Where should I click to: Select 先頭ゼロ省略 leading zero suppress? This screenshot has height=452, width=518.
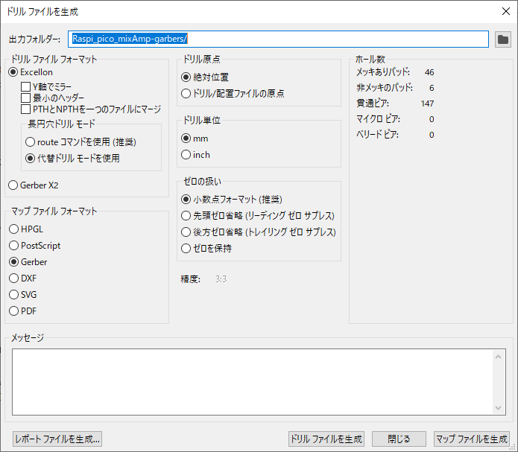[258, 216]
